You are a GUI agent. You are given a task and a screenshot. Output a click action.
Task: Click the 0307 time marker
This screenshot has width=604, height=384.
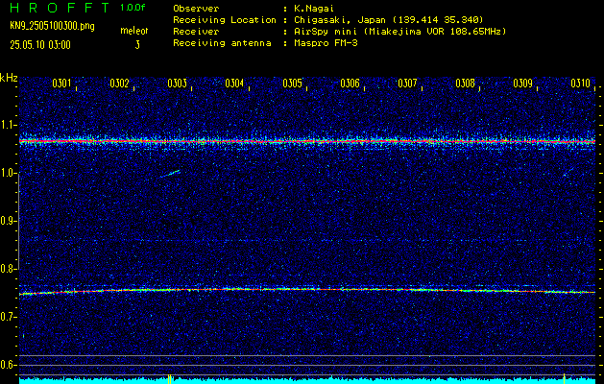coord(407,84)
